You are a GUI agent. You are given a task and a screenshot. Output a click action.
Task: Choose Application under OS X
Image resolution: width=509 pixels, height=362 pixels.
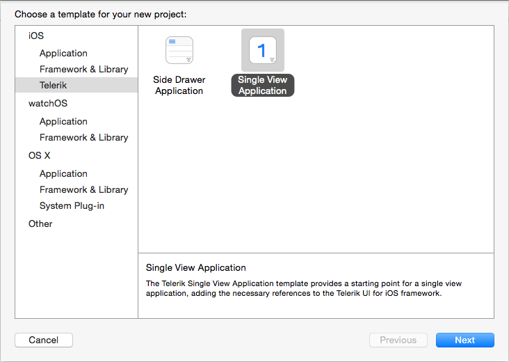63,173
